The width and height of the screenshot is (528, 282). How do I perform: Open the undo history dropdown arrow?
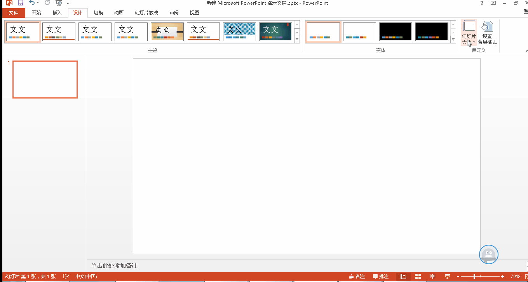[x=38, y=3]
